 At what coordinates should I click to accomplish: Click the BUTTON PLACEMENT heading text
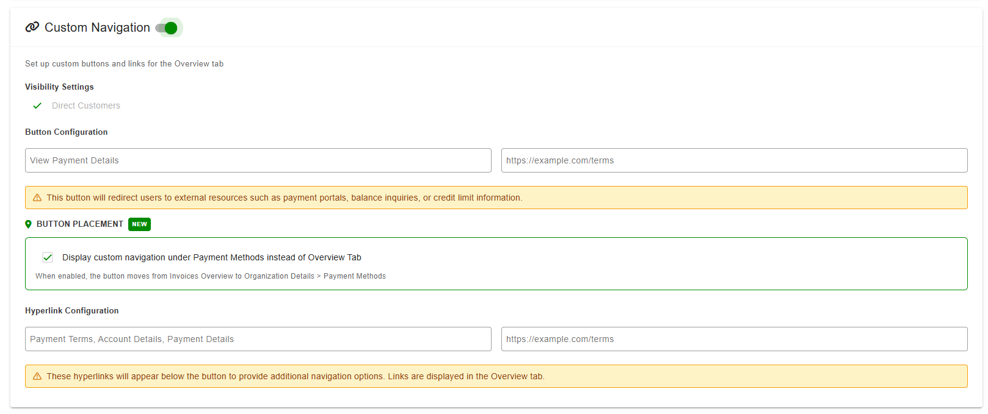(80, 224)
